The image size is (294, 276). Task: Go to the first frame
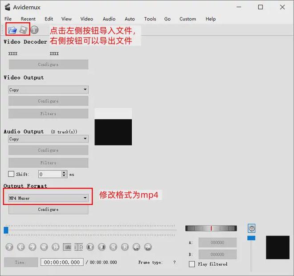click(x=113, y=247)
